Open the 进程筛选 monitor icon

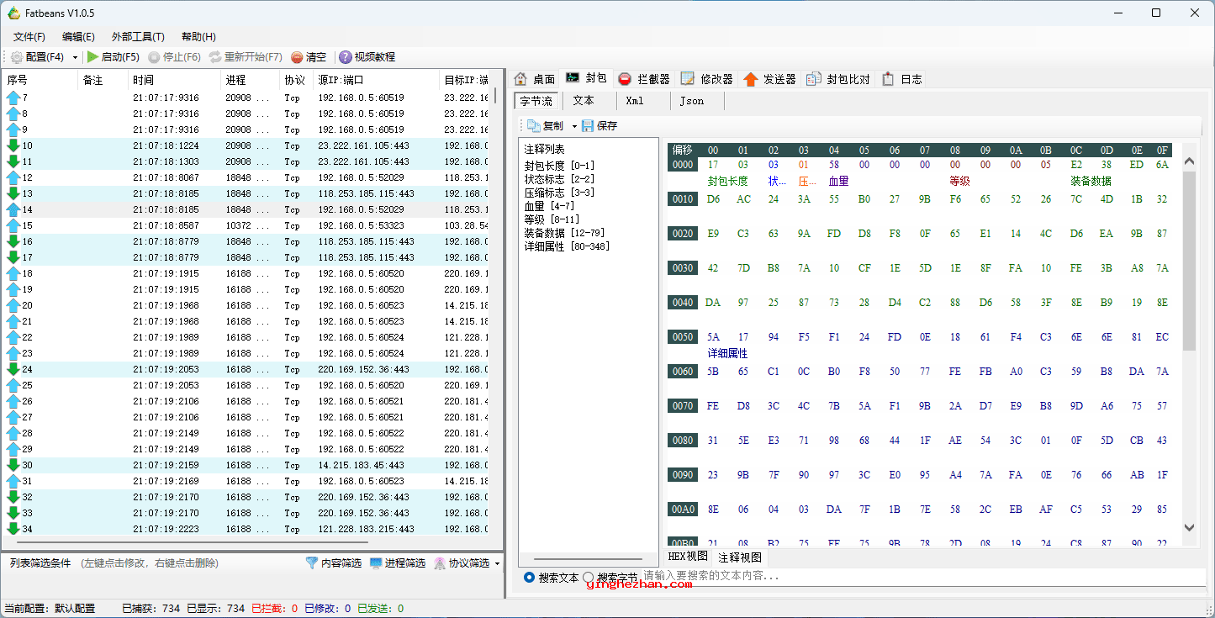coord(376,563)
